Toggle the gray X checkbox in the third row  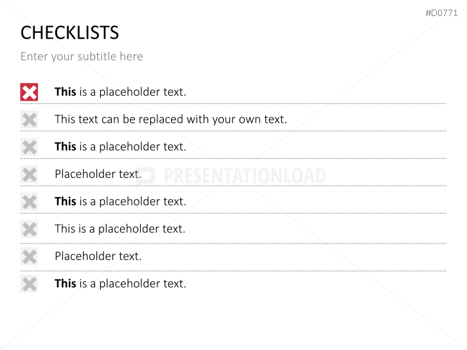pos(29,147)
